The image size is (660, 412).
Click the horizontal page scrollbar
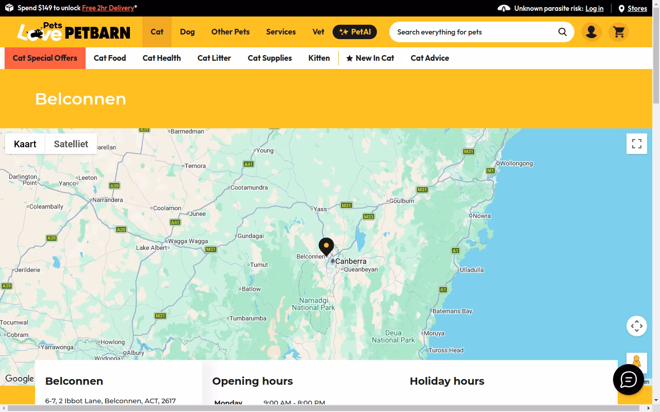point(323,408)
